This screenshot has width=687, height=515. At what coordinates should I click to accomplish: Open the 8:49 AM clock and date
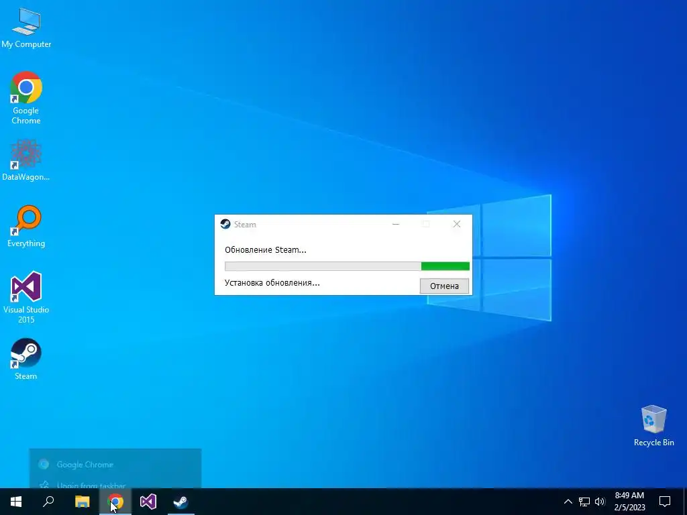coord(629,502)
